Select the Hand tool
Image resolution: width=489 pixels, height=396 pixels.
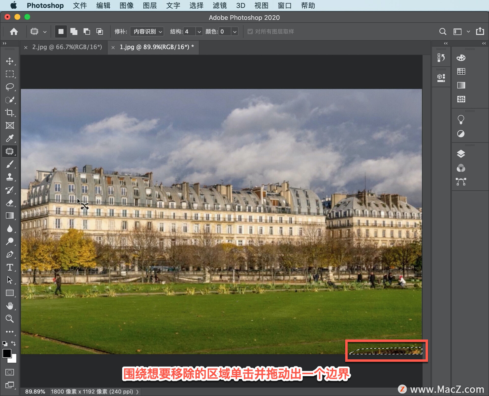[10, 306]
